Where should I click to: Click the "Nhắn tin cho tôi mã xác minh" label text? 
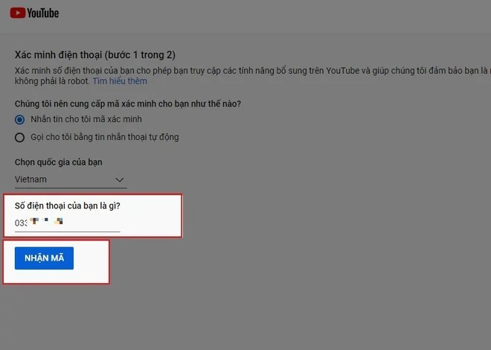[86, 119]
